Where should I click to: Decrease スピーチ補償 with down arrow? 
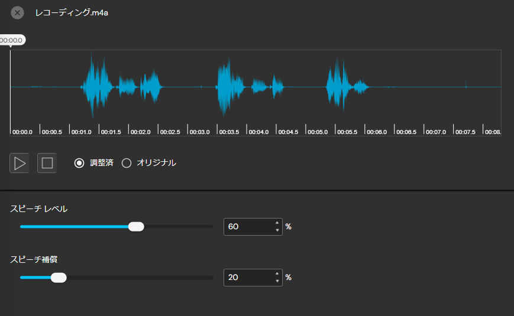[277, 281]
